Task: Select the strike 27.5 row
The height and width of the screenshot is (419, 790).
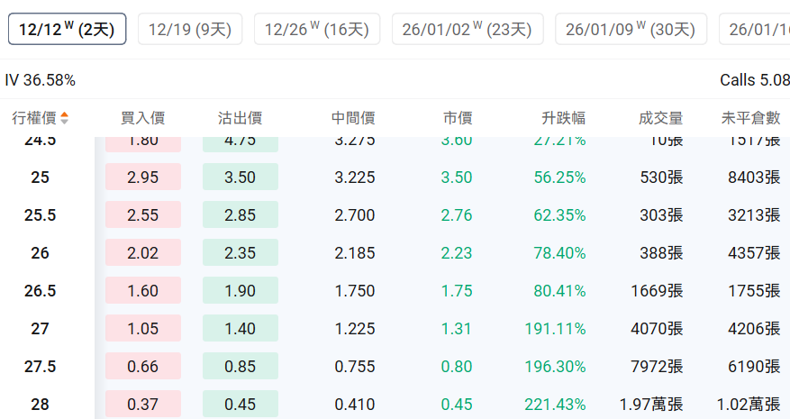Action: pyautogui.click(x=41, y=367)
